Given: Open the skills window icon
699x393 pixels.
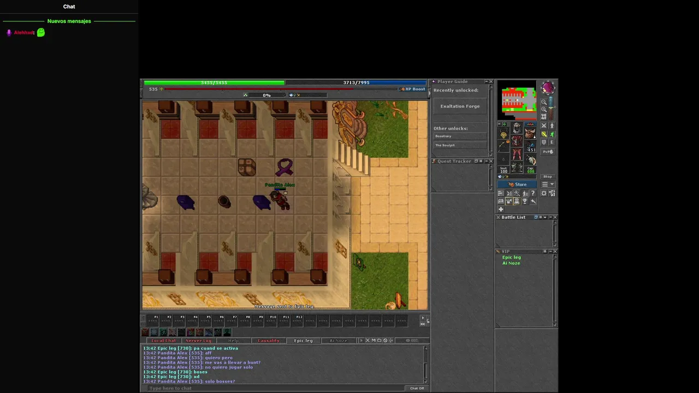Looking at the screenshot, I should (x=501, y=193).
